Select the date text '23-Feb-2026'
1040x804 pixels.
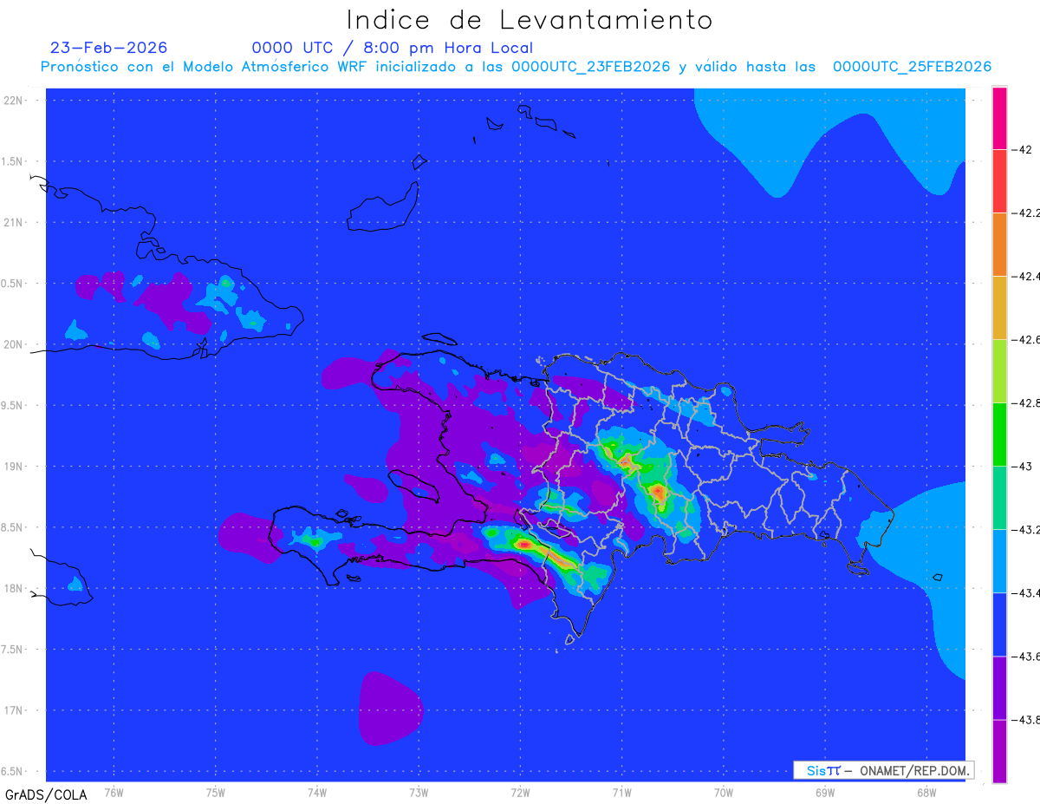coord(109,48)
